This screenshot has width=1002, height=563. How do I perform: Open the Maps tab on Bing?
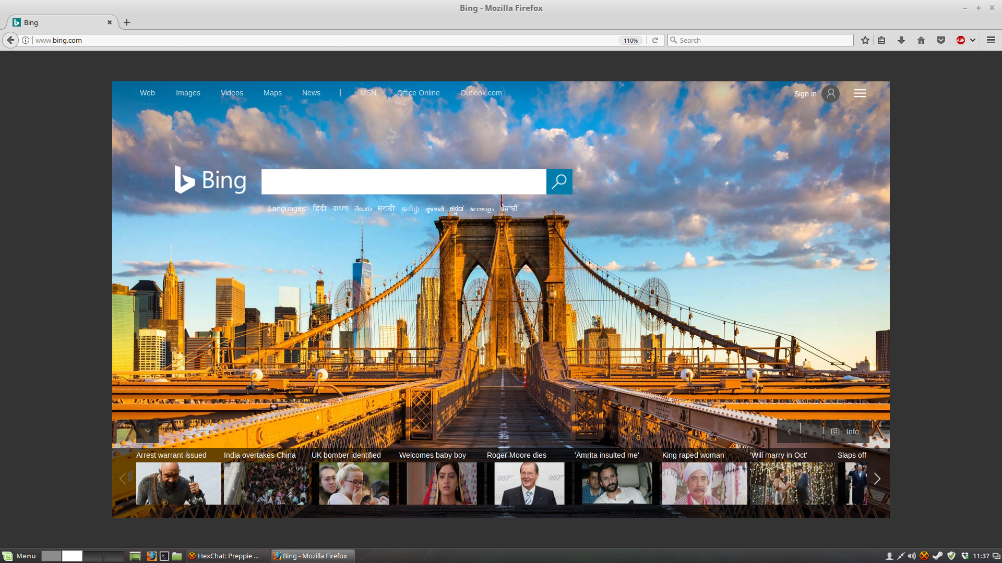(272, 93)
